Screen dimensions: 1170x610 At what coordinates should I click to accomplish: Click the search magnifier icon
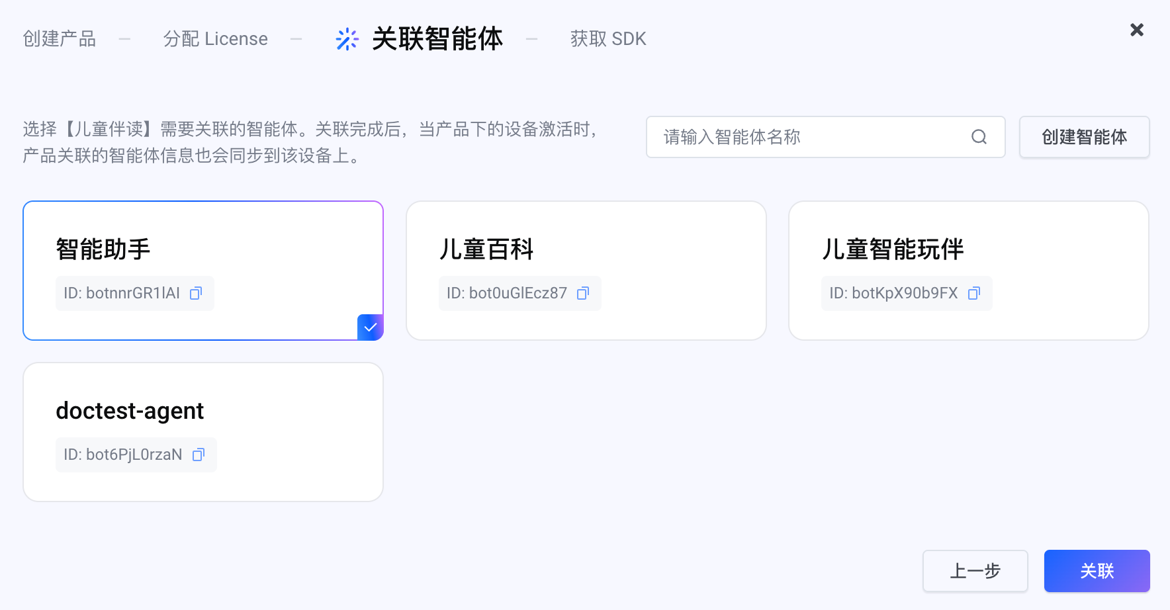[x=979, y=137]
